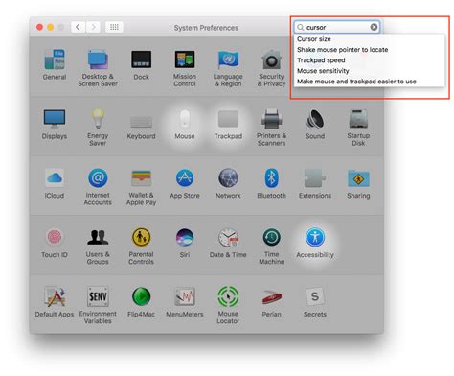Open the Sharing preferences pane
The height and width of the screenshot is (376, 454).
[358, 183]
